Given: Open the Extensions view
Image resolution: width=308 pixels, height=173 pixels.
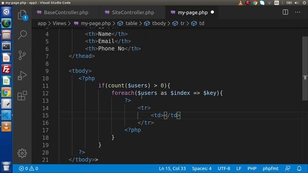Looking at the screenshot, I should 22,96.
